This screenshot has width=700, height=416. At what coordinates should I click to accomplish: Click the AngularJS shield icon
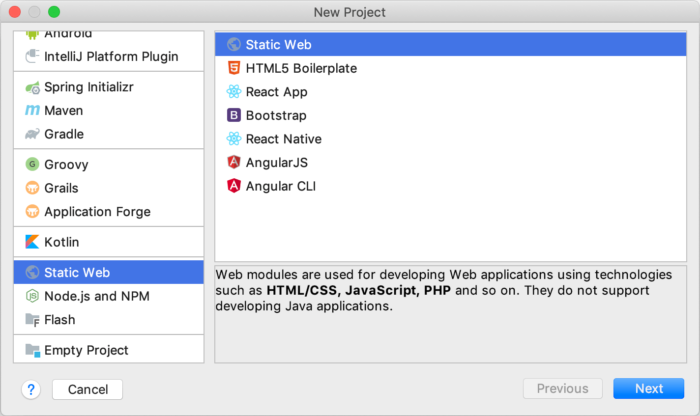pyautogui.click(x=234, y=162)
